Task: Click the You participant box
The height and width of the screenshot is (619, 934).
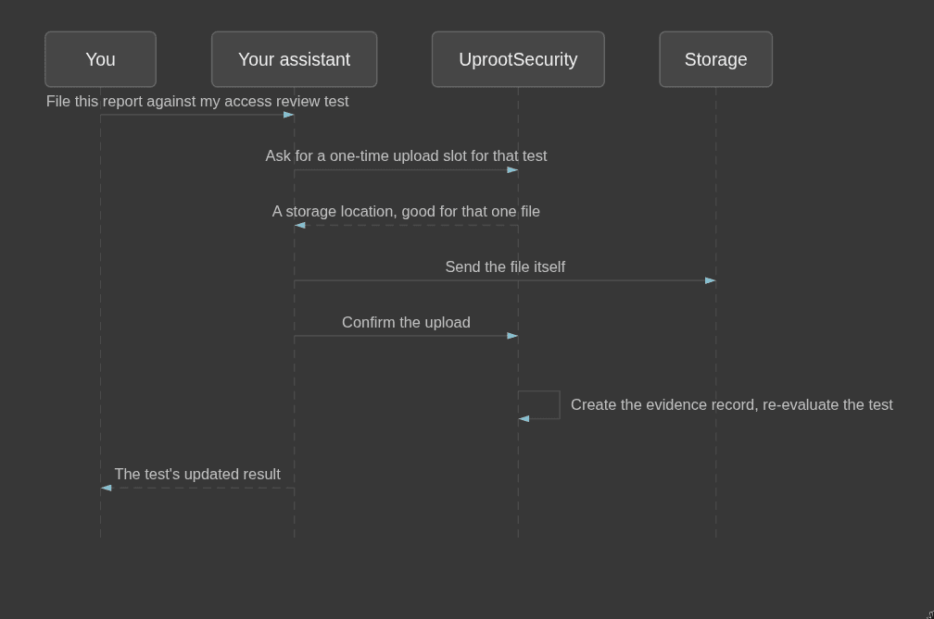Action: [x=101, y=59]
